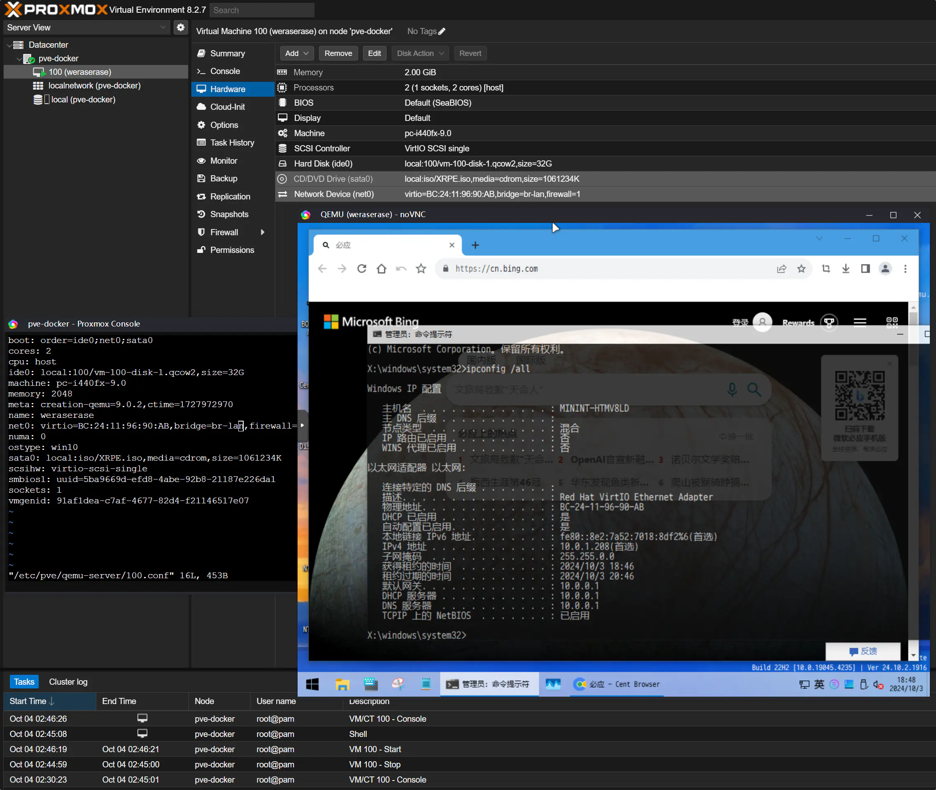Click the Edit hardware button
The height and width of the screenshot is (790, 936).
pos(374,53)
